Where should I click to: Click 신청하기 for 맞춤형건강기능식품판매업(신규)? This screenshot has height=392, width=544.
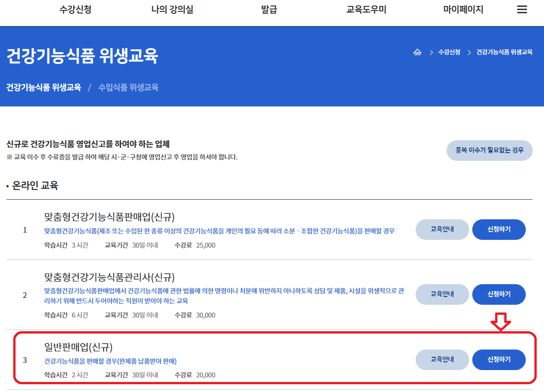[499, 229]
